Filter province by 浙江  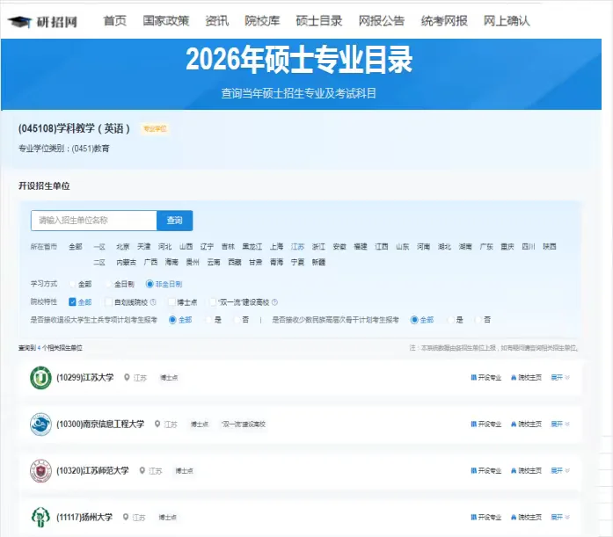pos(318,246)
